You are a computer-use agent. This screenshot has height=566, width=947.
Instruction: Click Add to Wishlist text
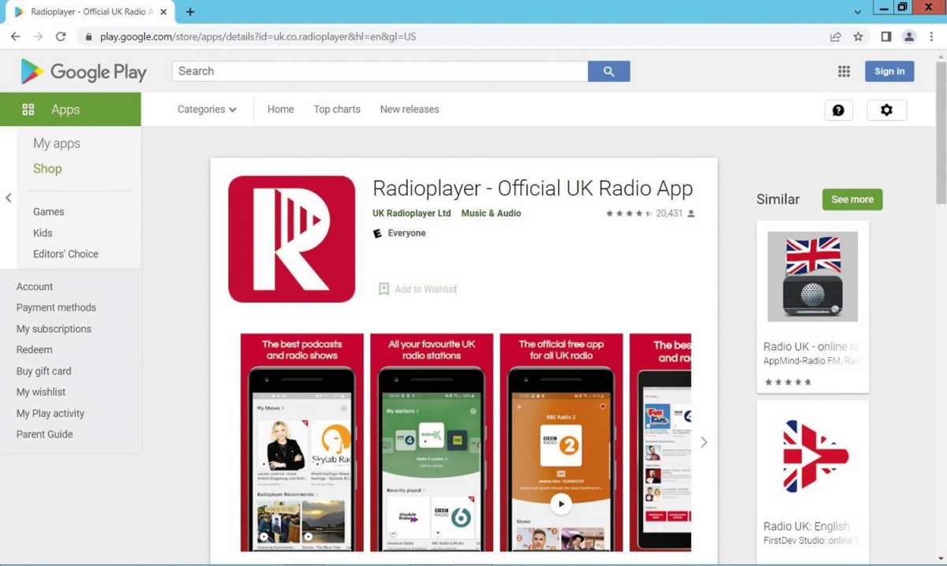coord(425,289)
